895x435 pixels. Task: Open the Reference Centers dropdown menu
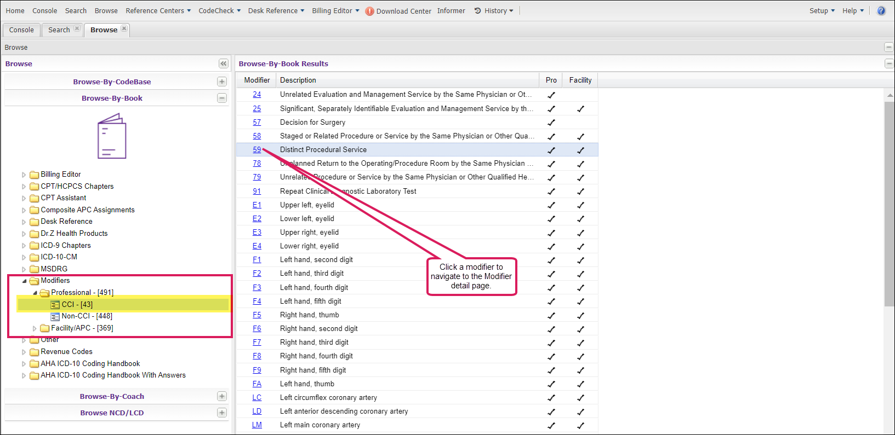158,11
